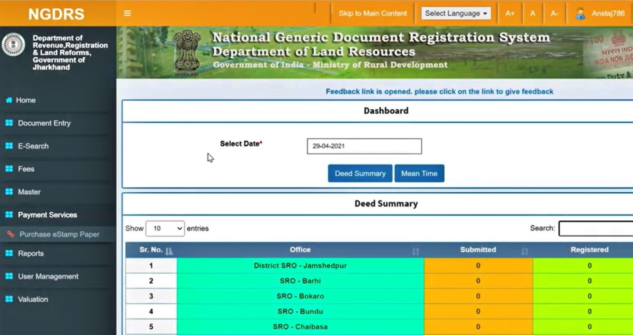This screenshot has width=633, height=335.
Task: Select the Purchase eStamp Paper link icon
Action: [11, 234]
